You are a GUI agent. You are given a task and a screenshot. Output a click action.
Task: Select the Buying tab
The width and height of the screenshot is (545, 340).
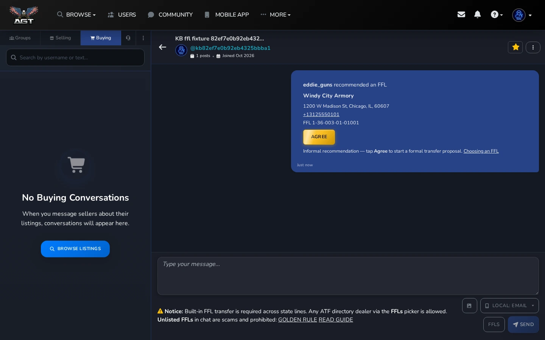tap(101, 38)
